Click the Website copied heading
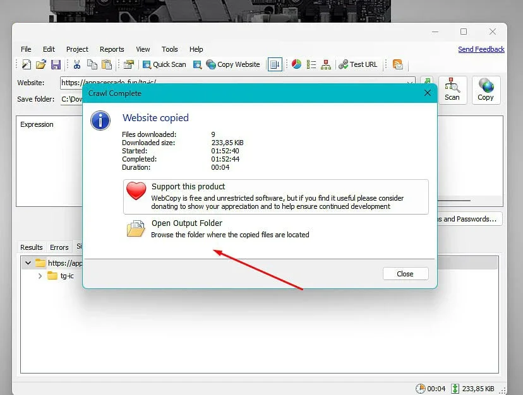523x395 pixels. coord(155,117)
